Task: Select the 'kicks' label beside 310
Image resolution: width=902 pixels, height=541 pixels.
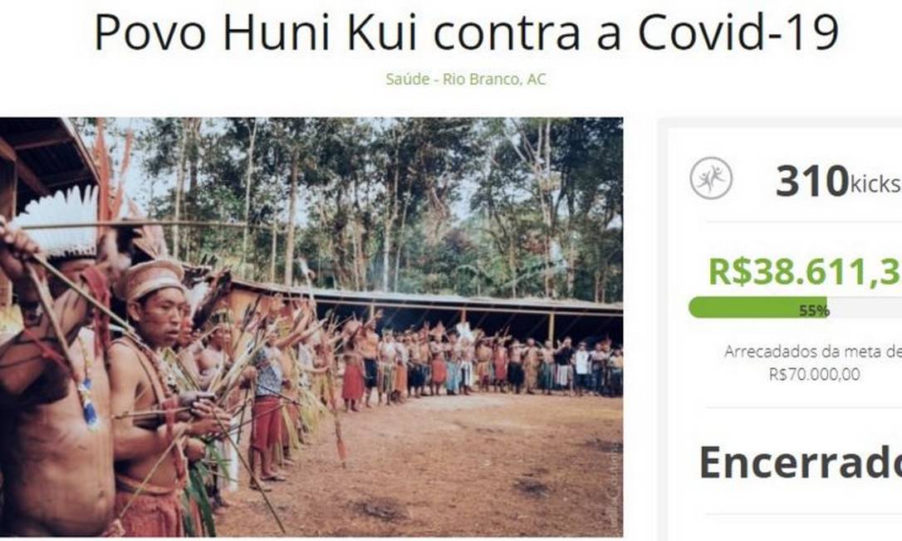Action: point(875,184)
